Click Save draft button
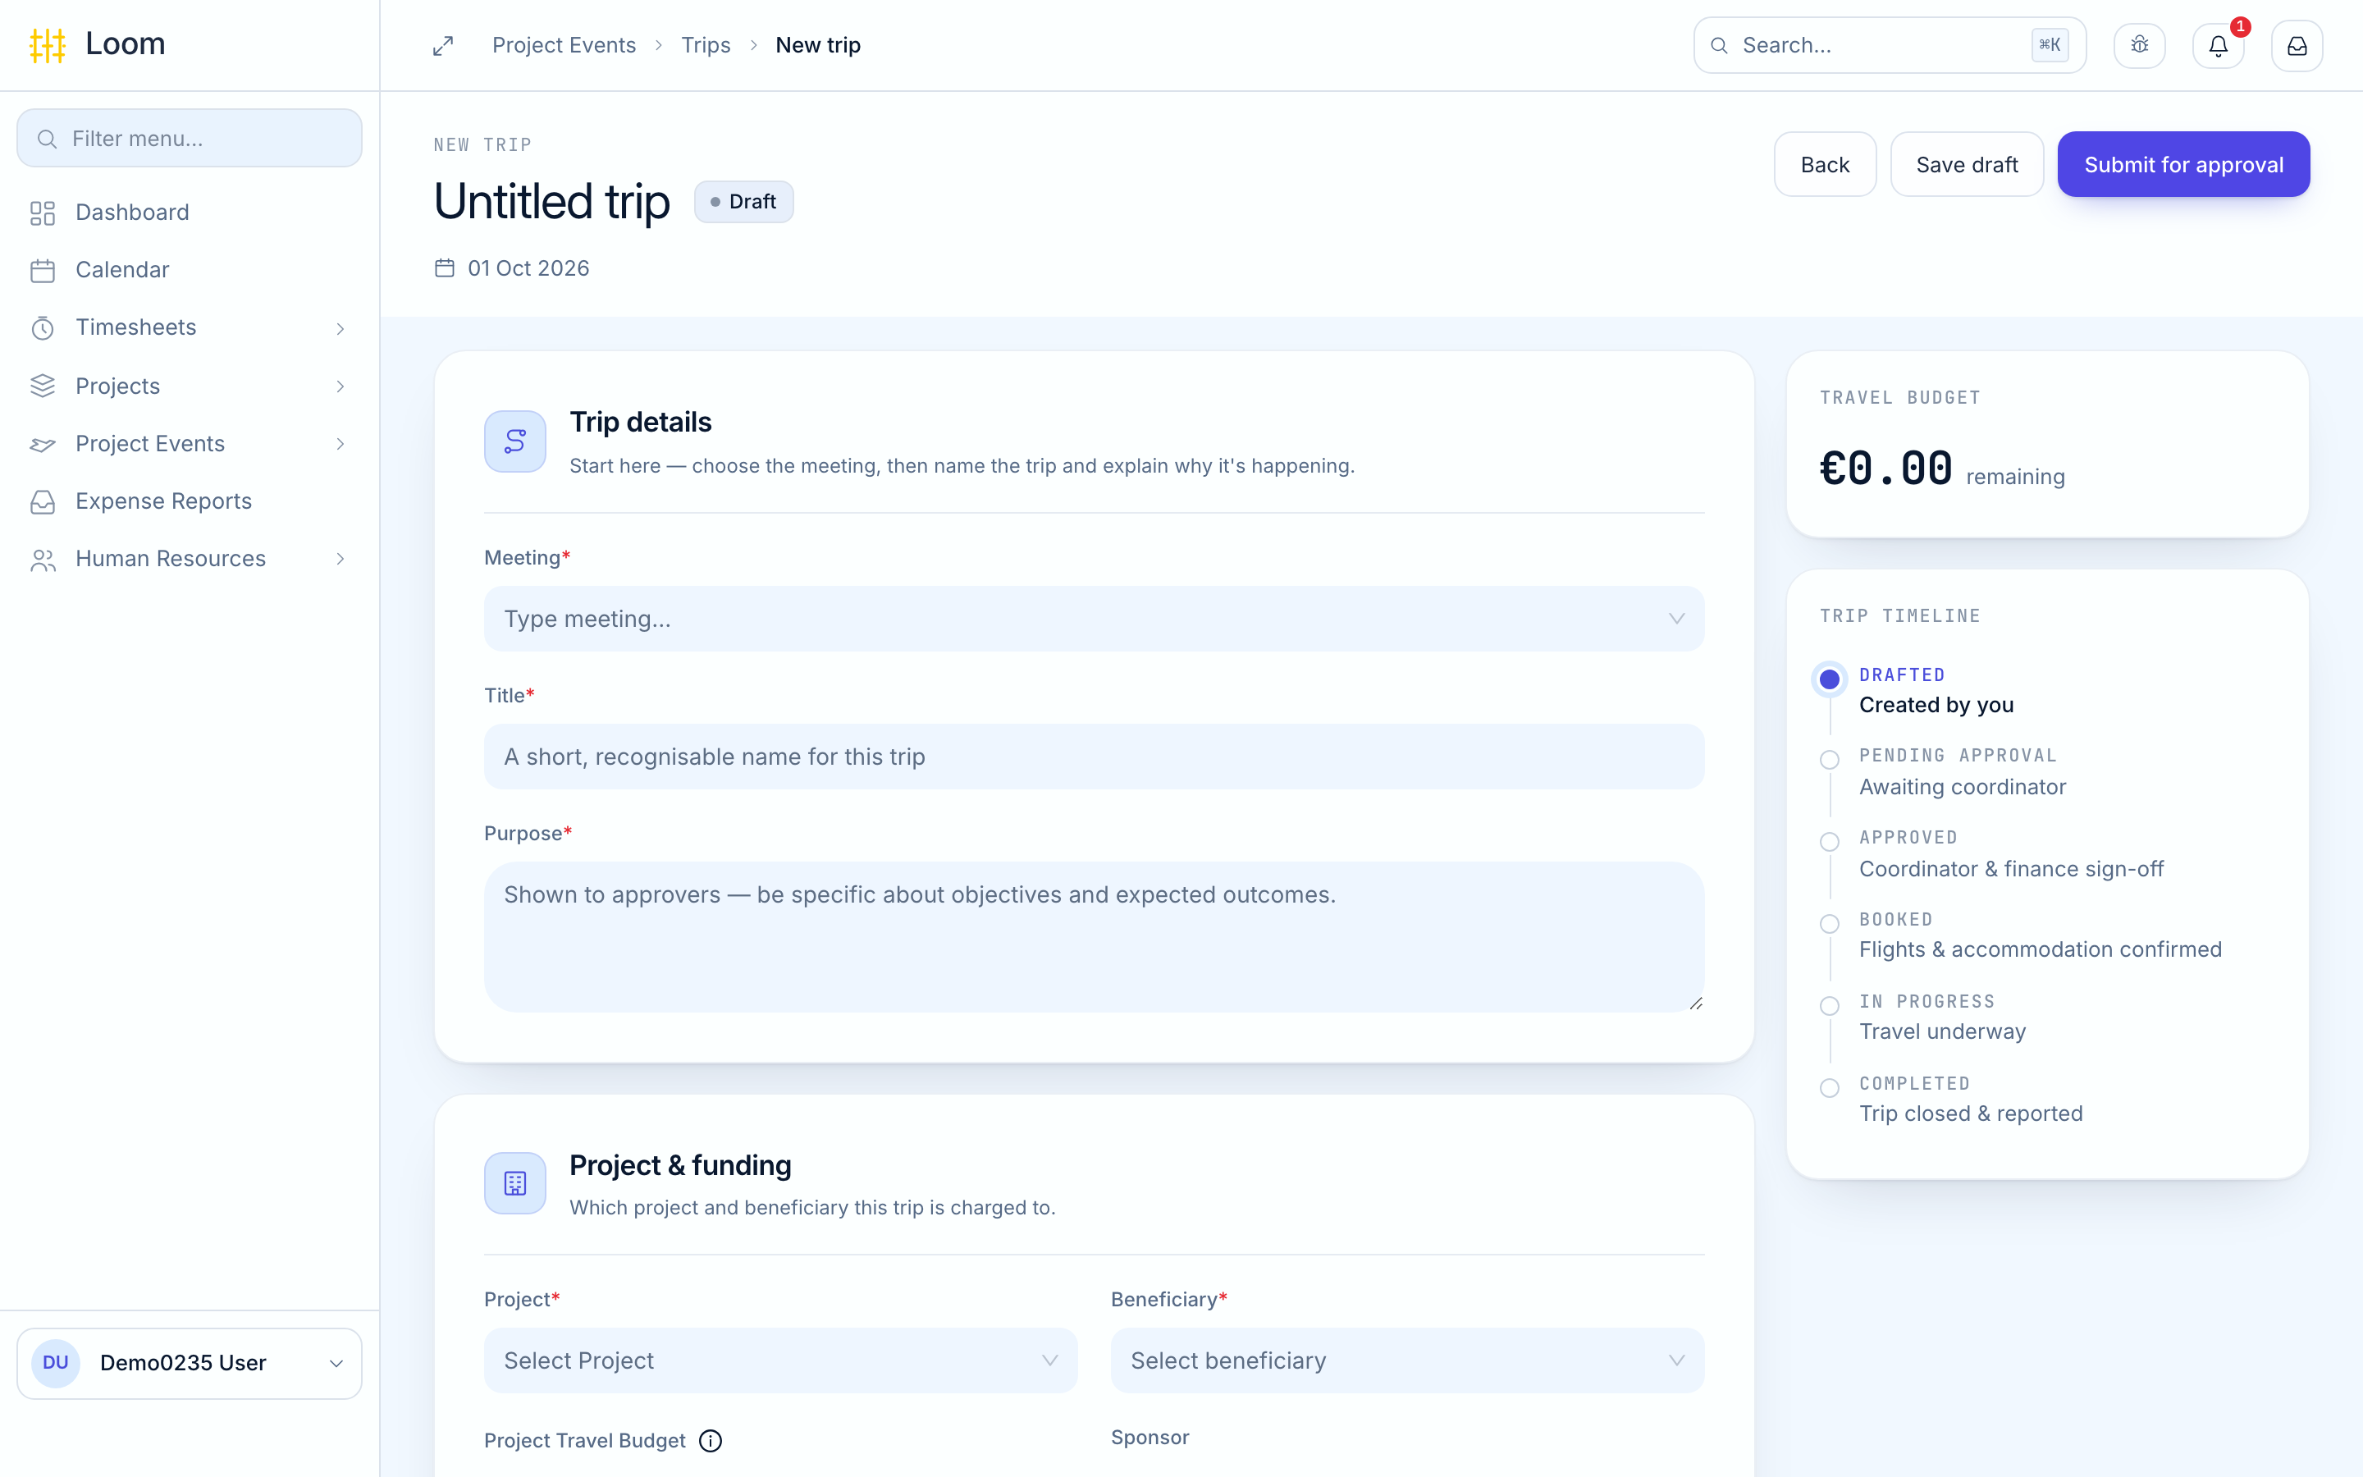The image size is (2363, 1477). (1967, 164)
